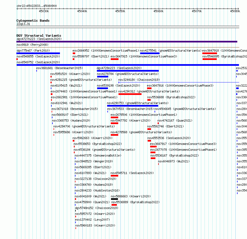Click nsv4284706 (gnomADStructuralVariants) label
Viewport: 247px width, 239px height.
(84, 126)
